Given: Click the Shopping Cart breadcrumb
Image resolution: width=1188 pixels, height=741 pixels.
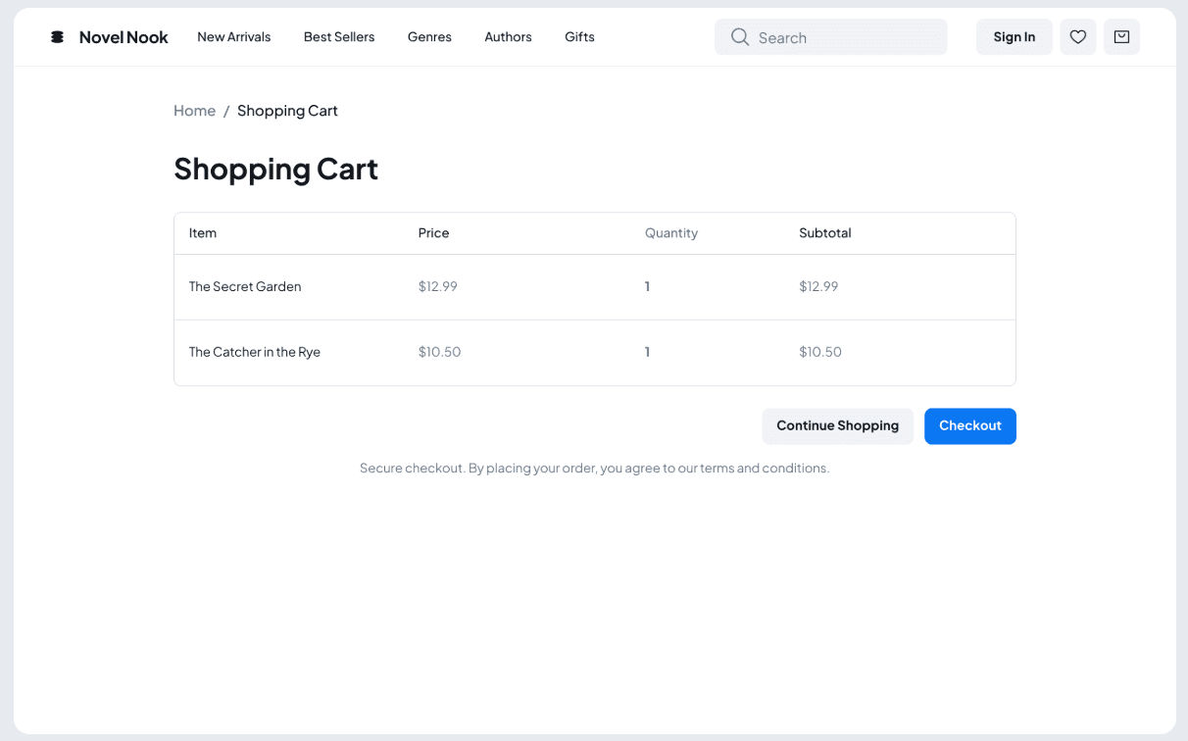Looking at the screenshot, I should 287,111.
